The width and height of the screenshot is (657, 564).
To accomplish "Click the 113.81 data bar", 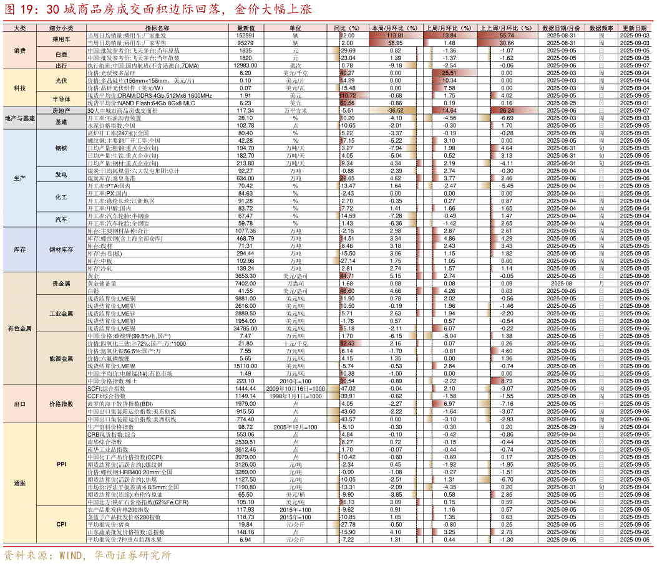I will pyautogui.click(x=396, y=36).
